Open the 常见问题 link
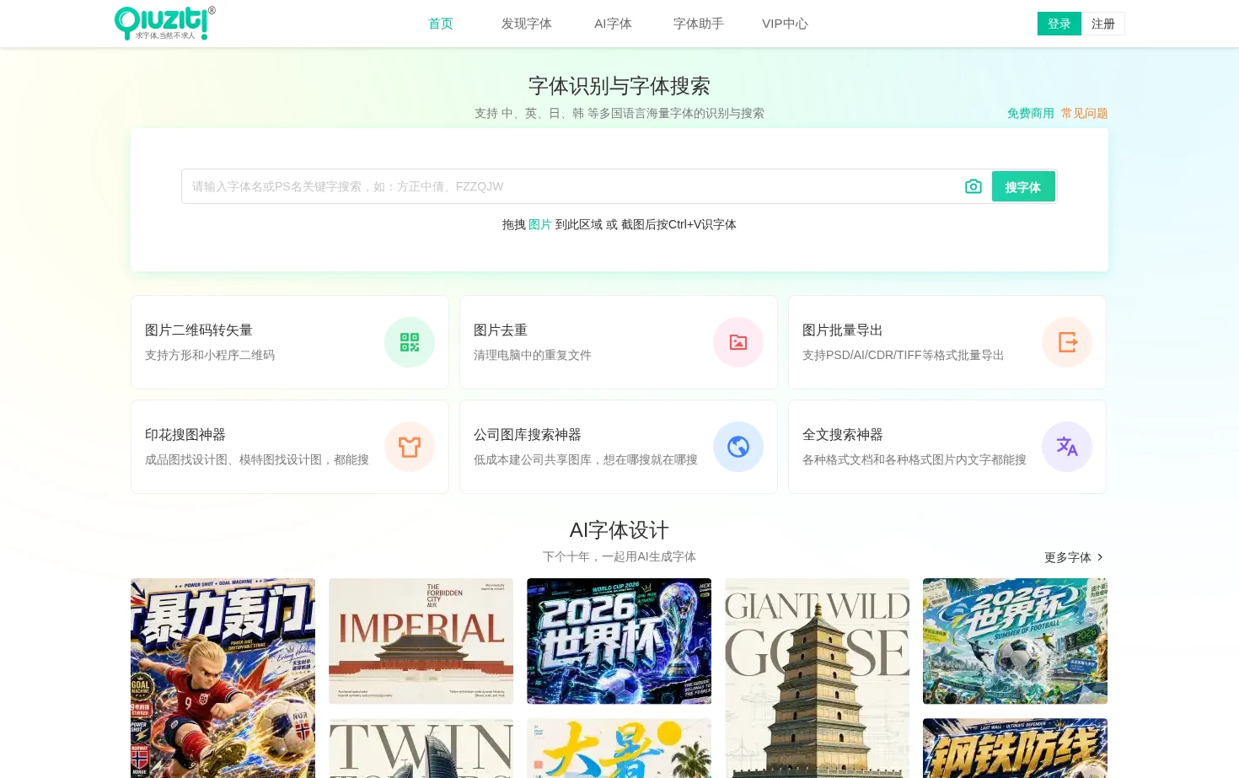Image resolution: width=1239 pixels, height=778 pixels. [1085, 113]
